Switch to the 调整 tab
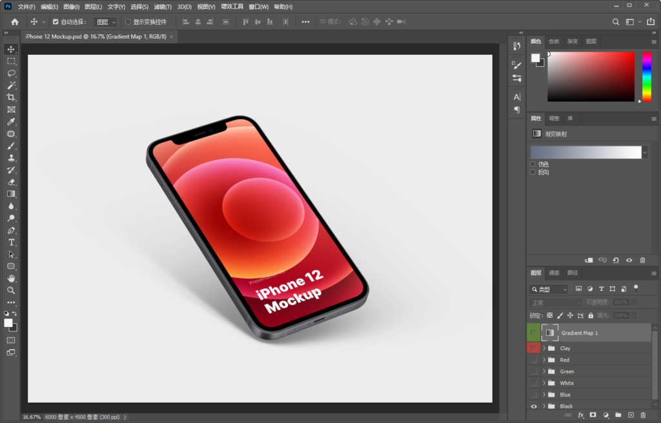 tap(554, 119)
